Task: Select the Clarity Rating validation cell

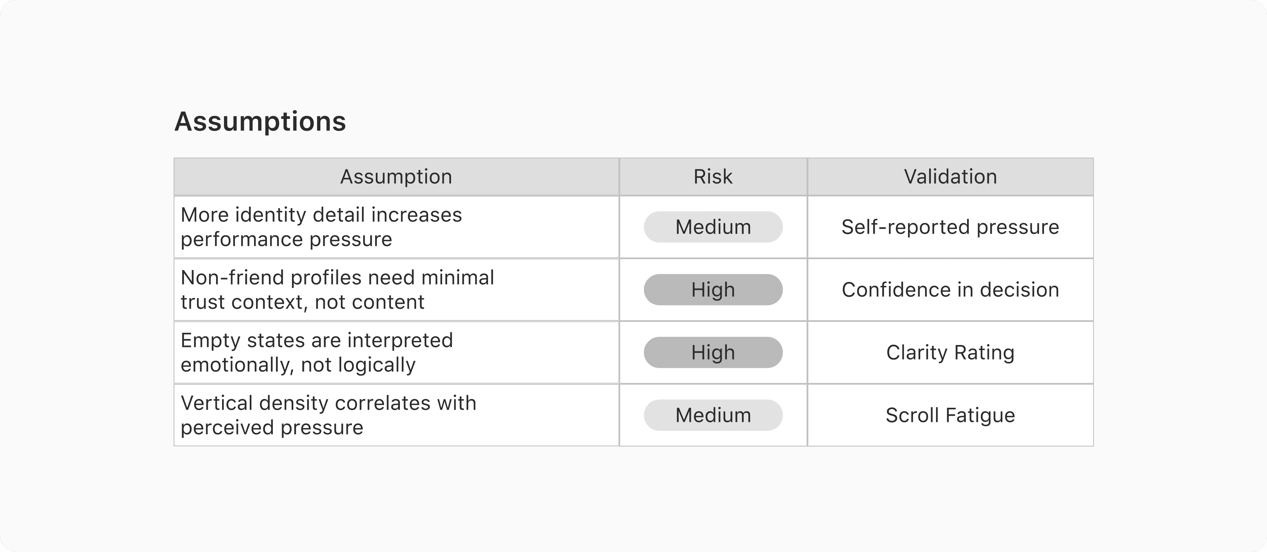Action: pyautogui.click(x=950, y=352)
